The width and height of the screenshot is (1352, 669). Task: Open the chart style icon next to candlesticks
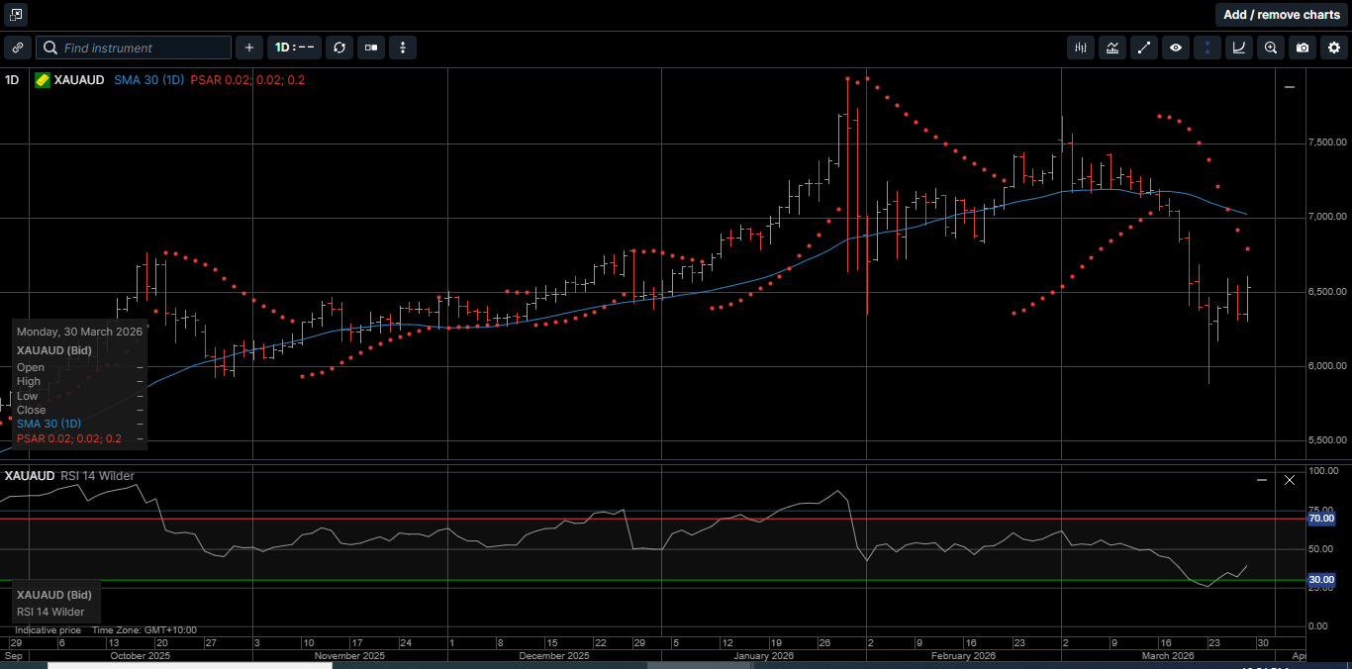pos(1111,47)
